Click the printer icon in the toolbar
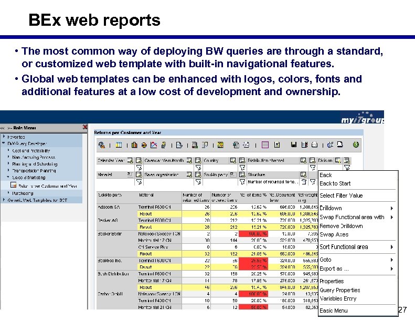This screenshot has height=320, width=415. (x=314, y=144)
